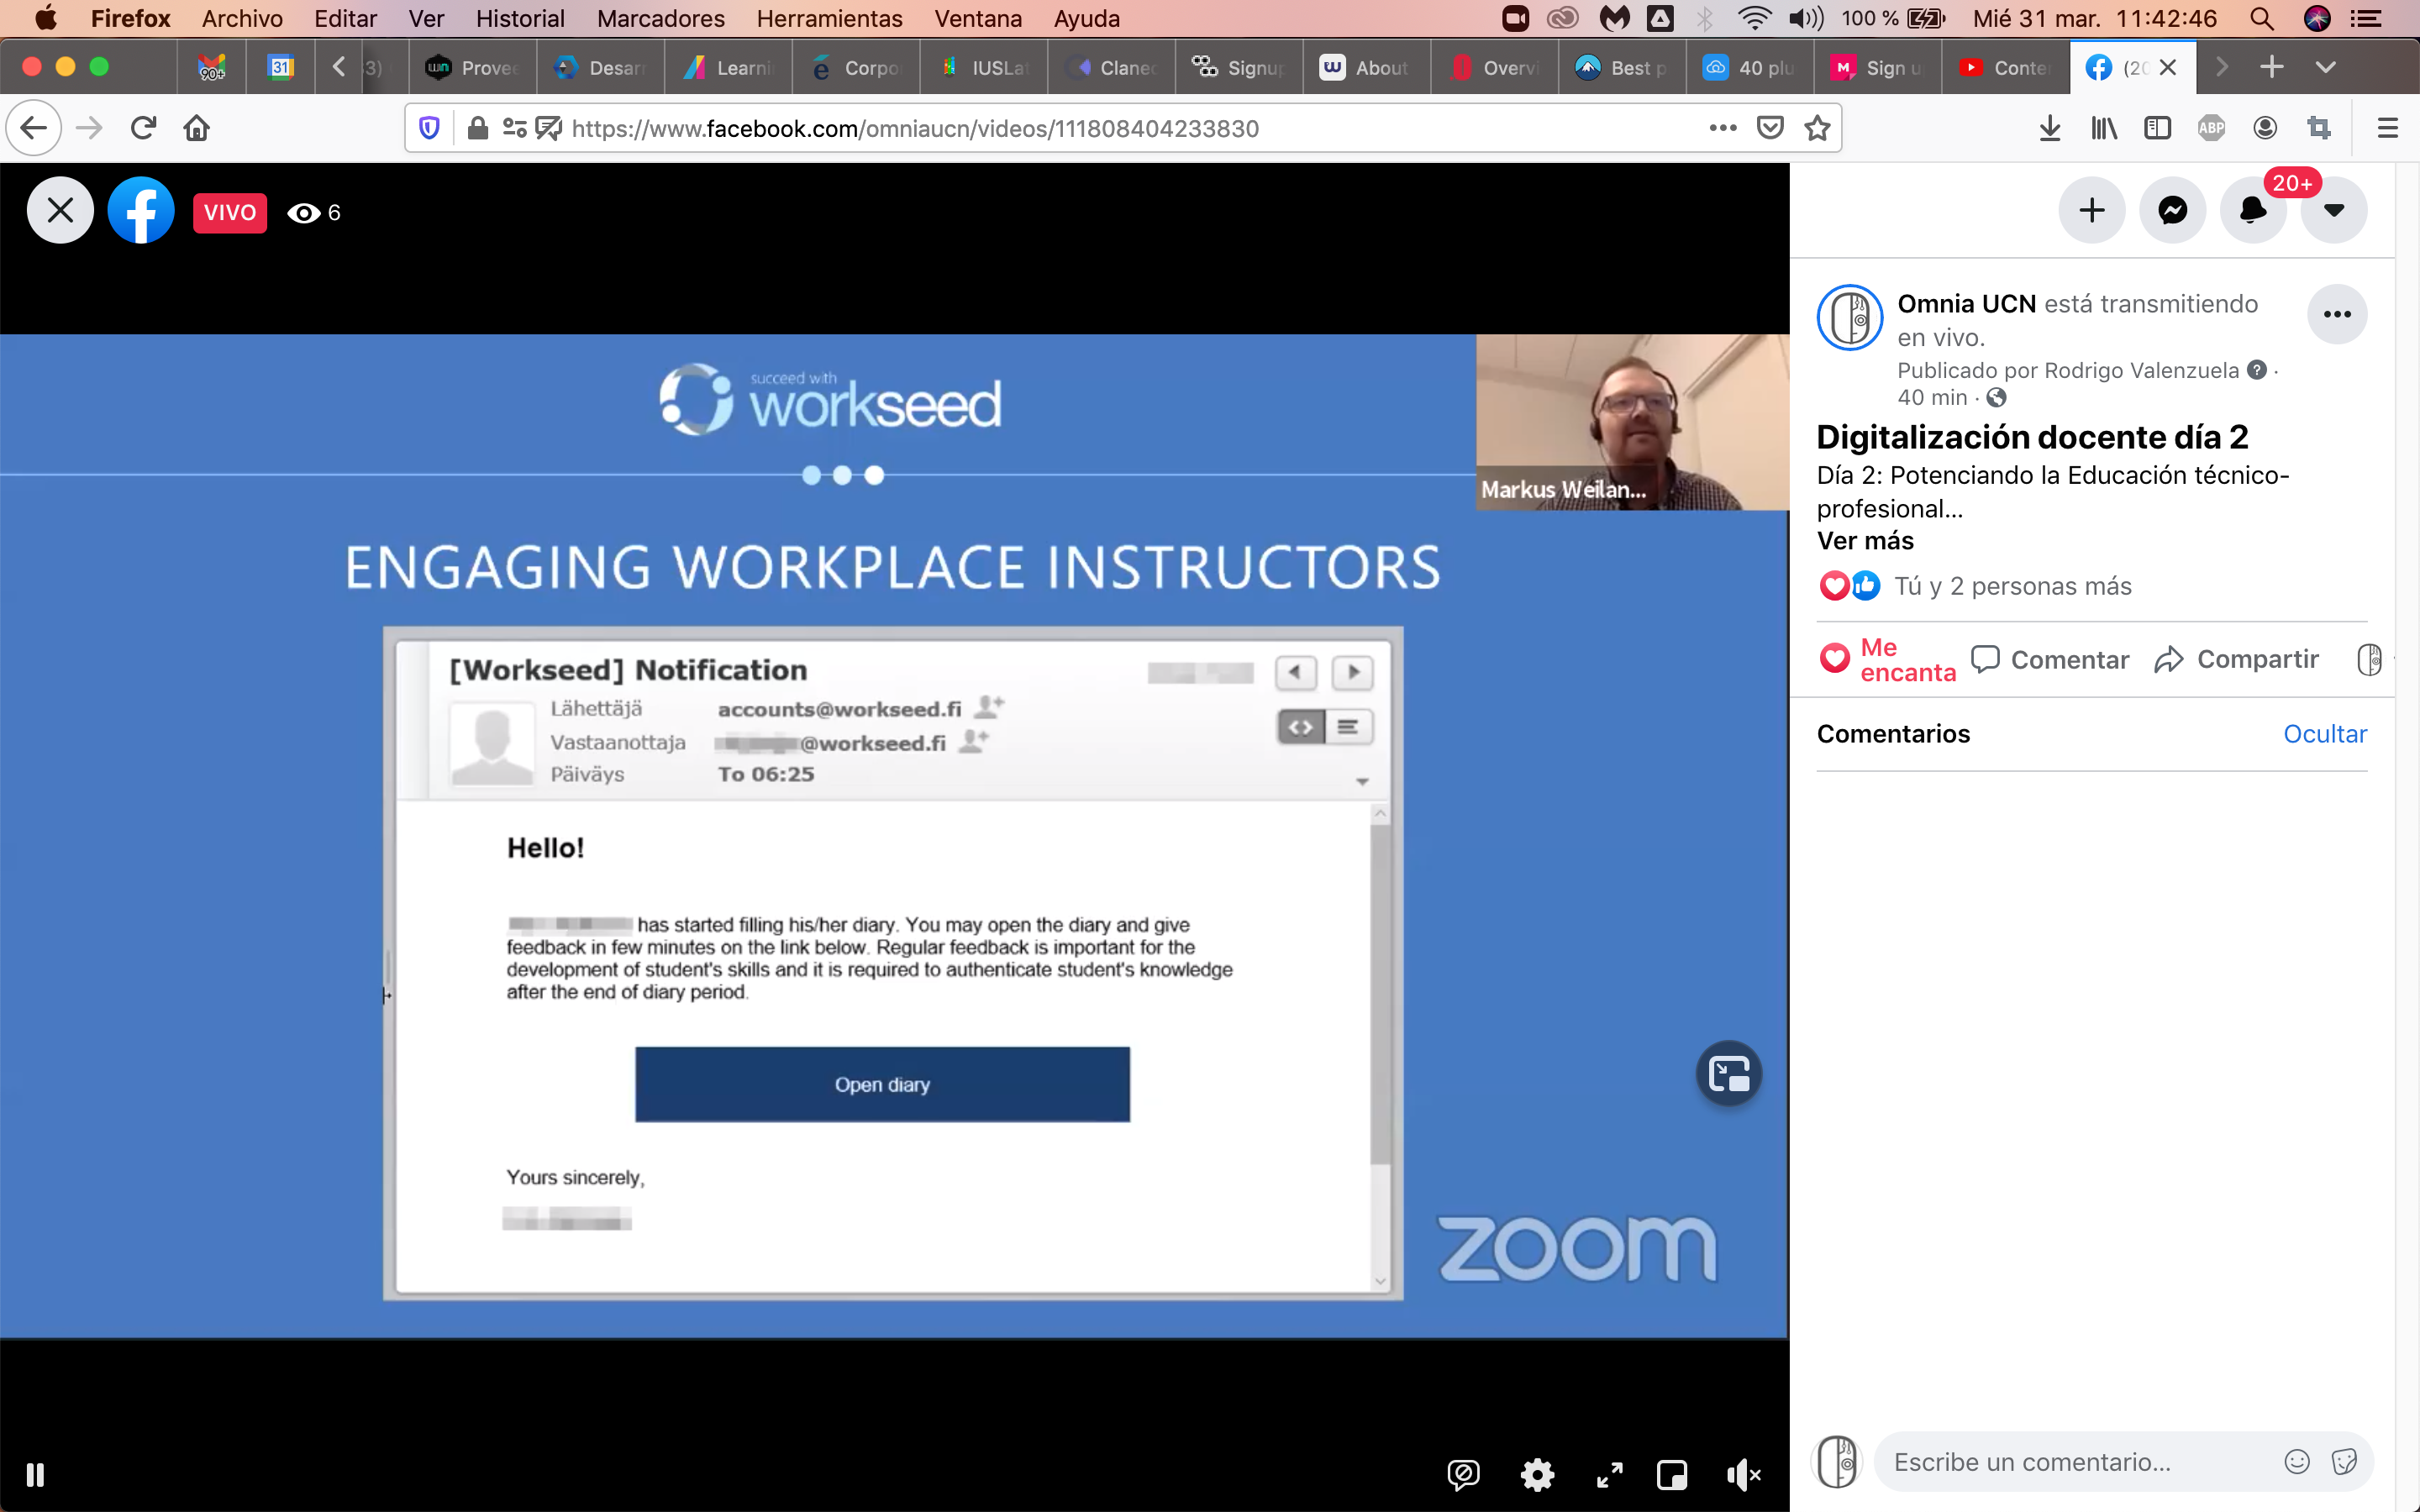Image resolution: width=2420 pixels, height=1512 pixels.
Task: Click Ocultar to hide comments
Action: click(x=2324, y=734)
